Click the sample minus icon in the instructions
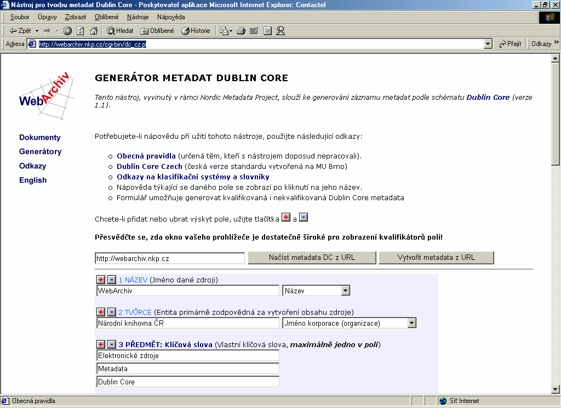 pos(304,217)
